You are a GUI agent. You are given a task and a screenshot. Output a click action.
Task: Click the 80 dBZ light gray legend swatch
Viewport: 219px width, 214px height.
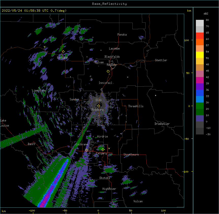(x=200, y=23)
